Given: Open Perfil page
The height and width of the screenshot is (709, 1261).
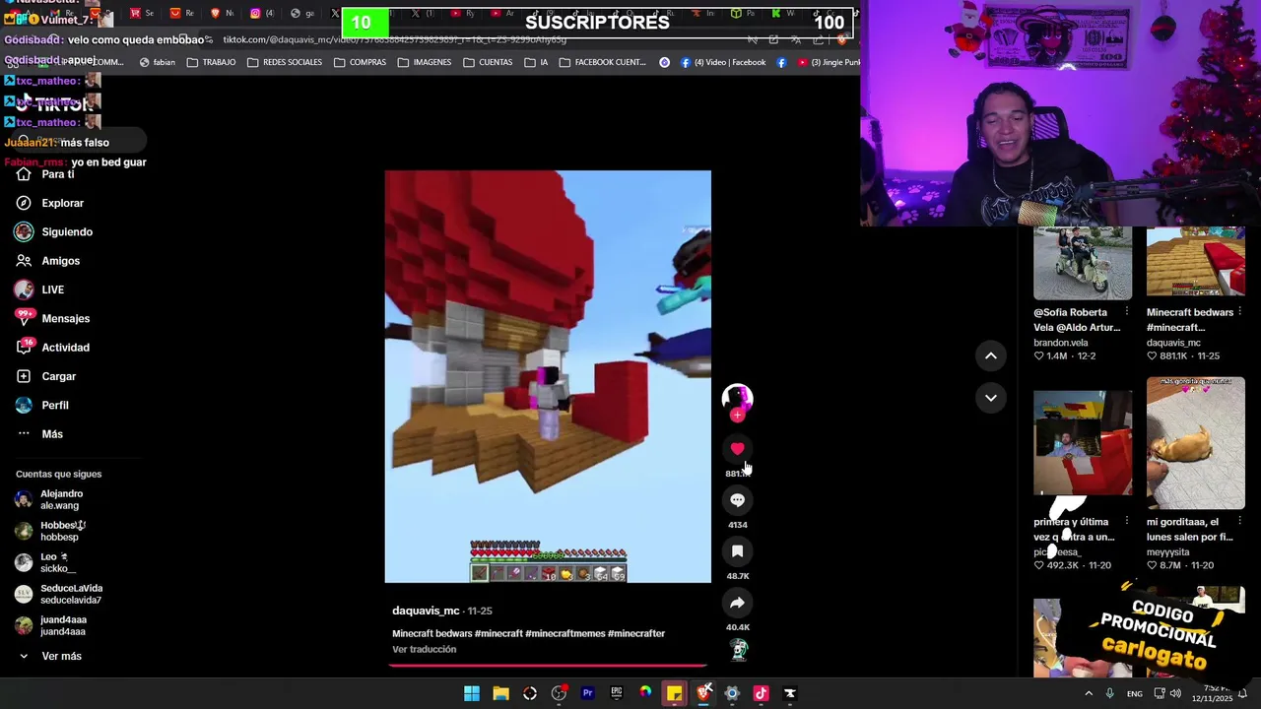Looking at the screenshot, I should coord(42,406).
